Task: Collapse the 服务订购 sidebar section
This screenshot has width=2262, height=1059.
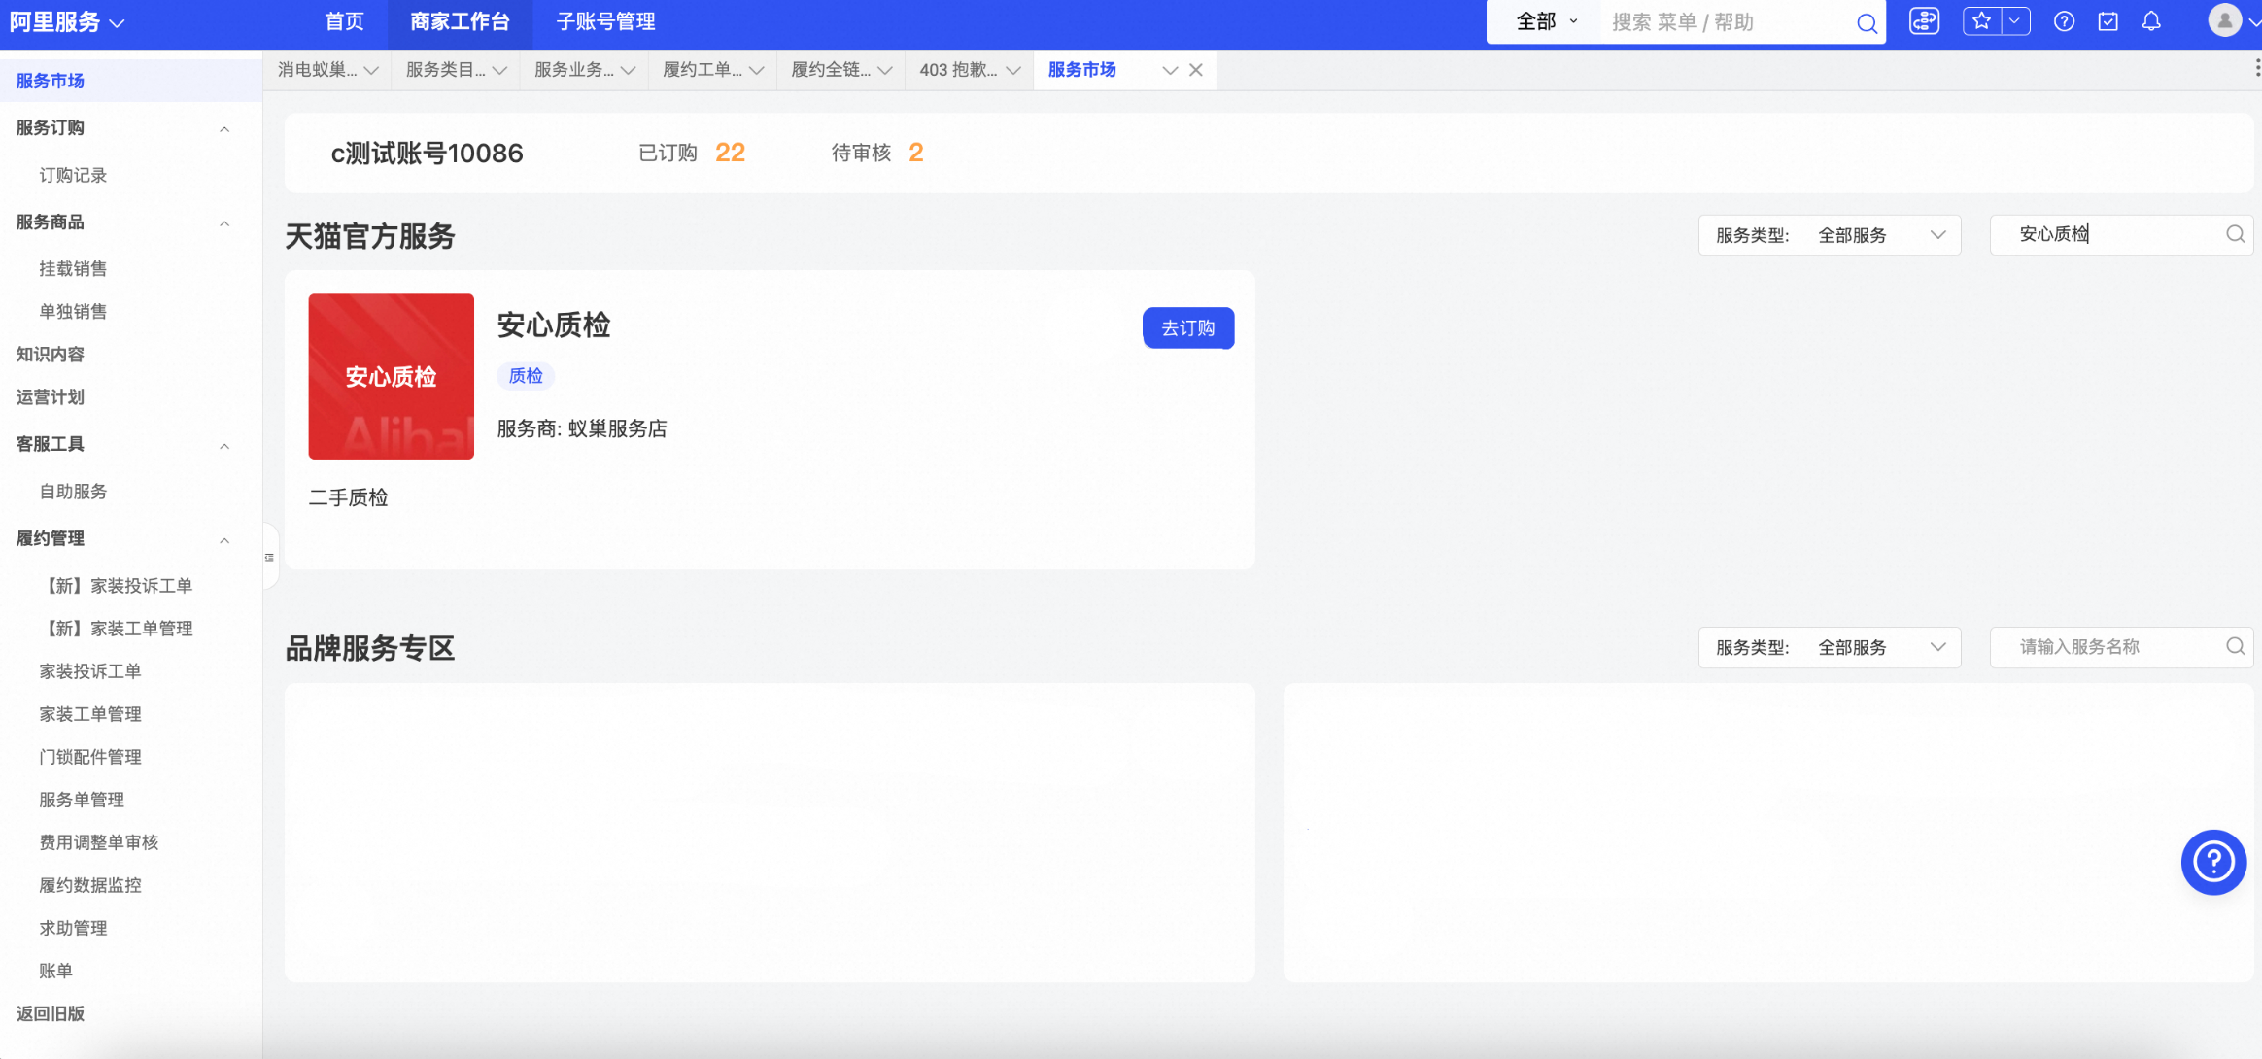Action: [224, 128]
